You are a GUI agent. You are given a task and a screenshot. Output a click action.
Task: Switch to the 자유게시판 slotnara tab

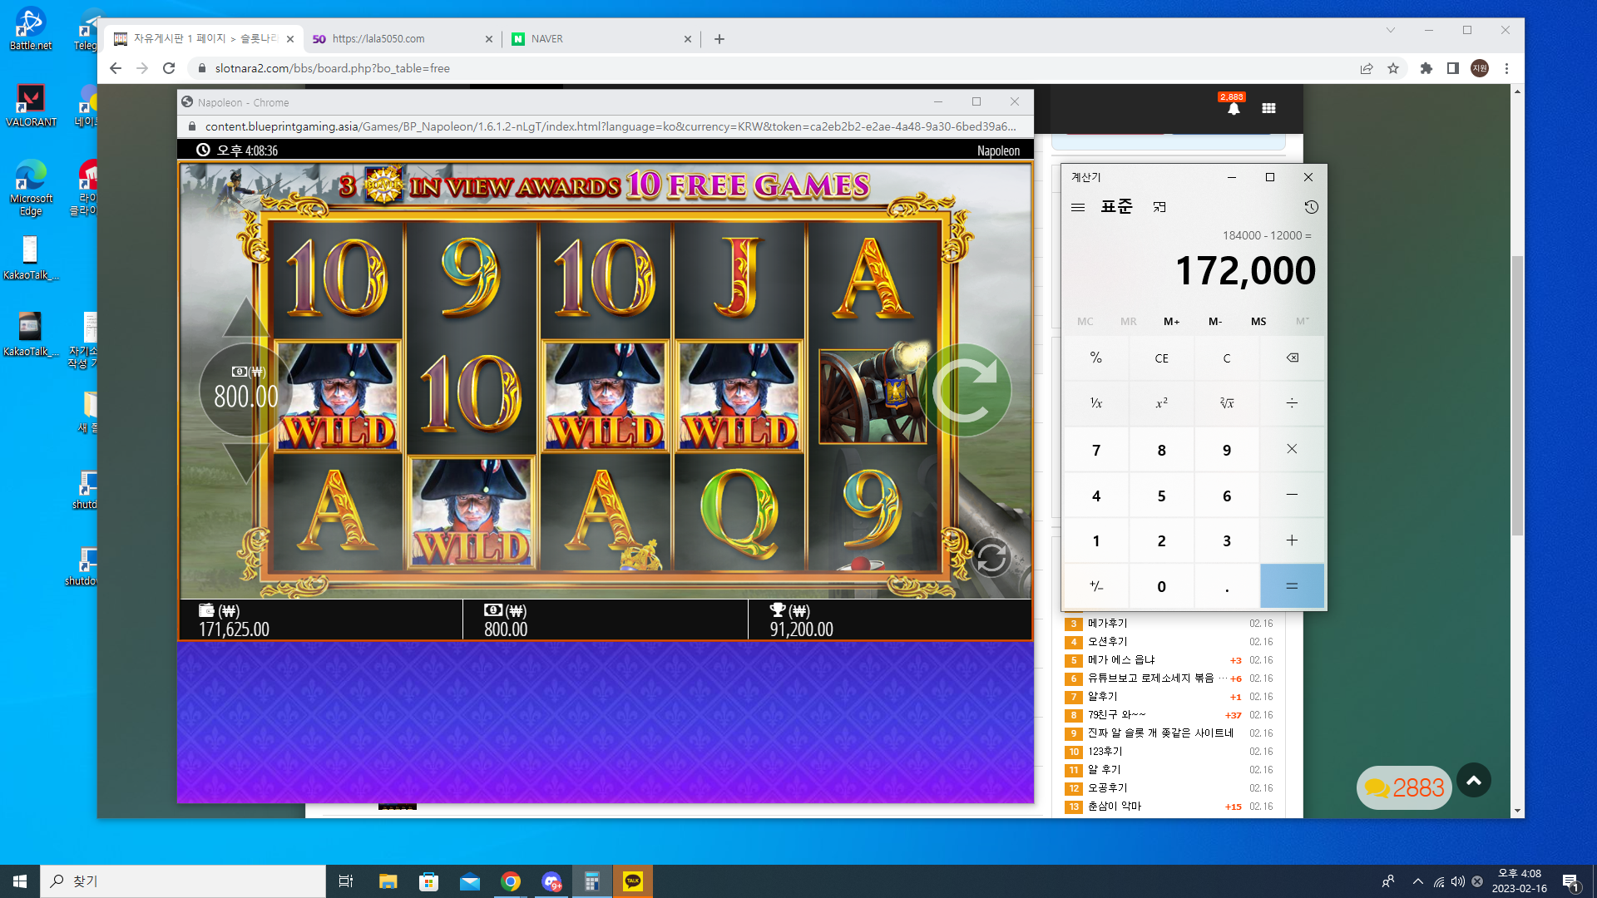point(204,39)
